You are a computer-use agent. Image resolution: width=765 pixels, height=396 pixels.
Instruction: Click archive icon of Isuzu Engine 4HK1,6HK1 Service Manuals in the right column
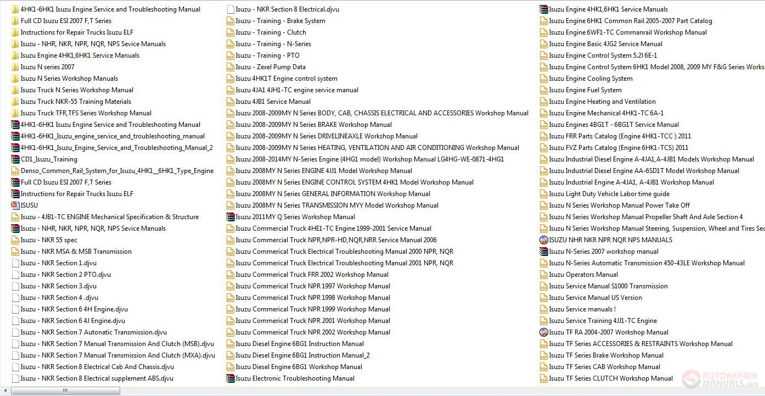[544, 9]
